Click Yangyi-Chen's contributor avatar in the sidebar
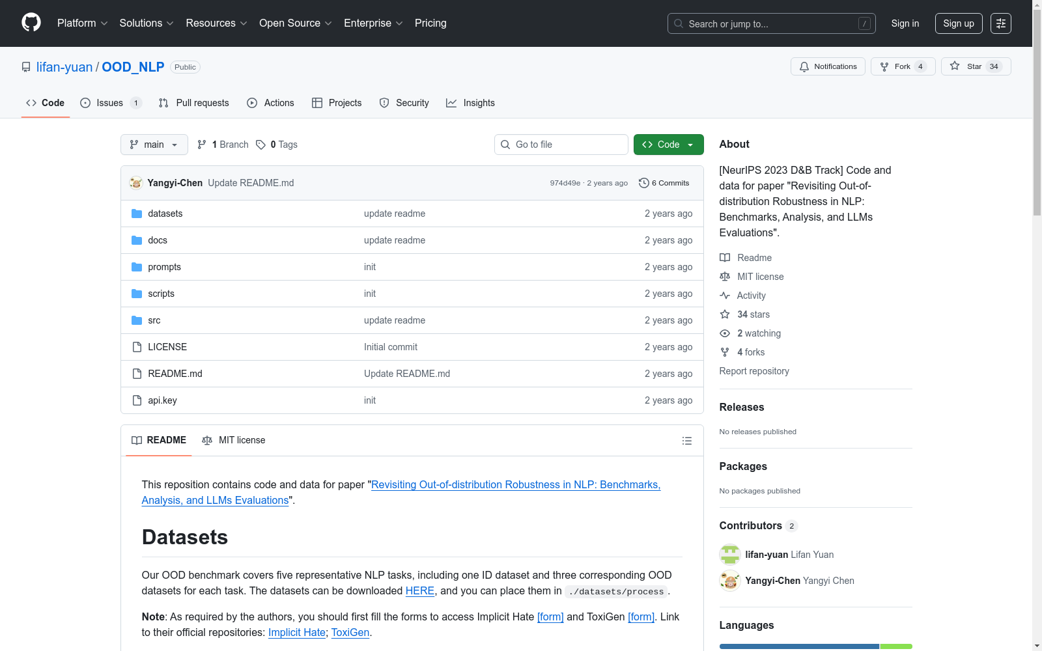This screenshot has width=1042, height=651. 730,581
